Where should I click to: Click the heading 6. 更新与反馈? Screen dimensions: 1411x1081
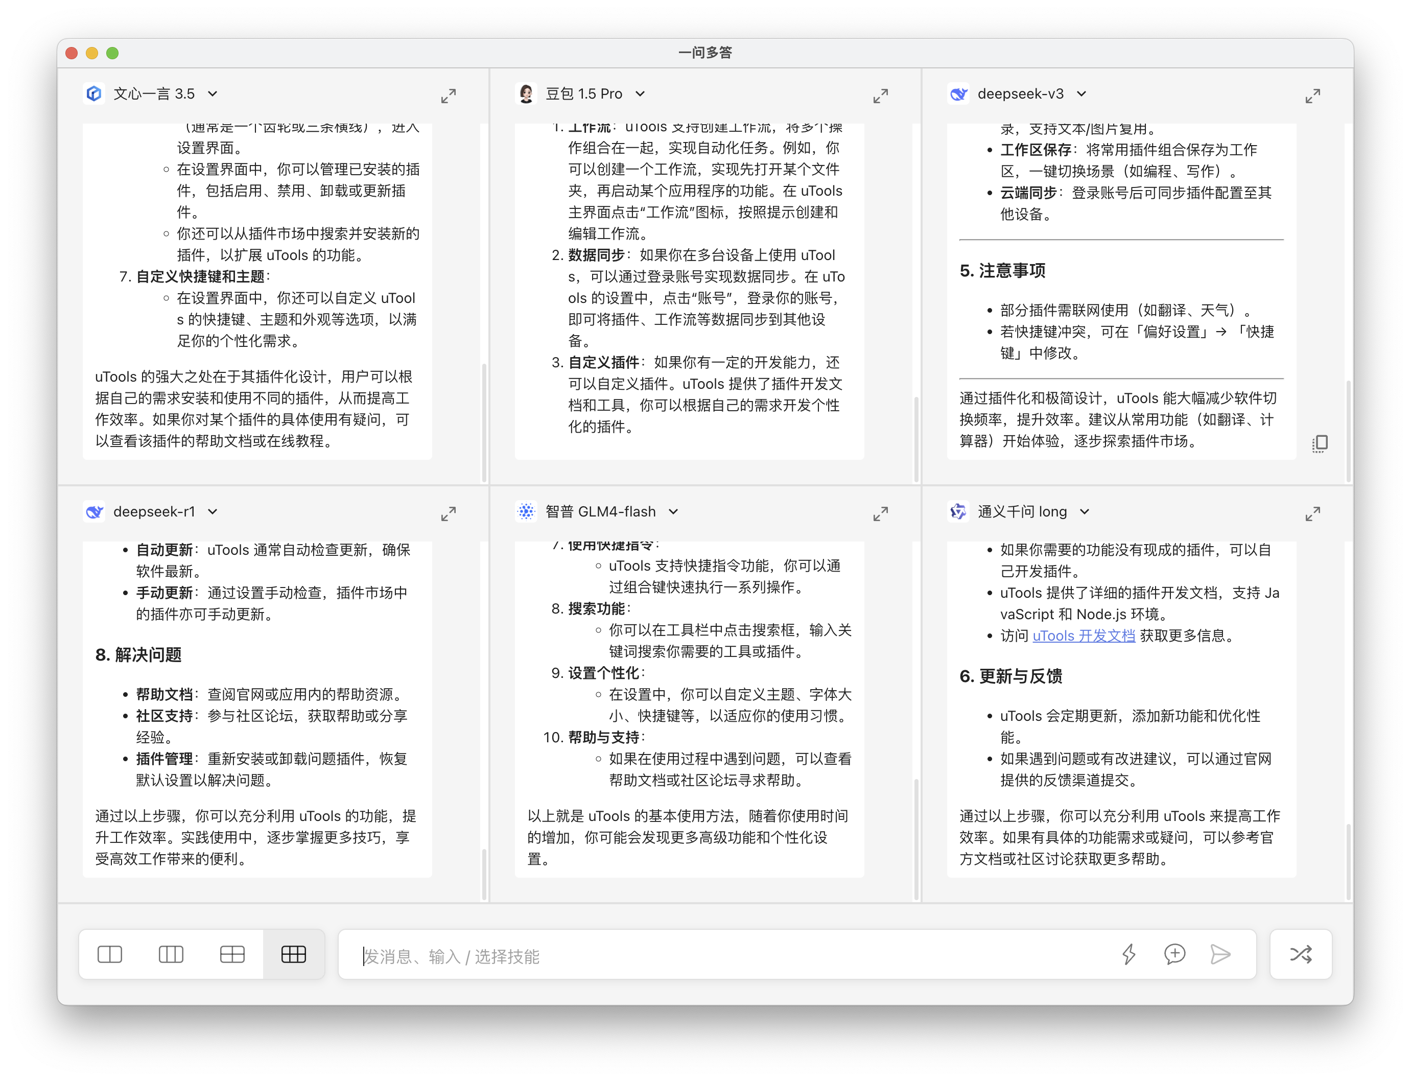1010,676
